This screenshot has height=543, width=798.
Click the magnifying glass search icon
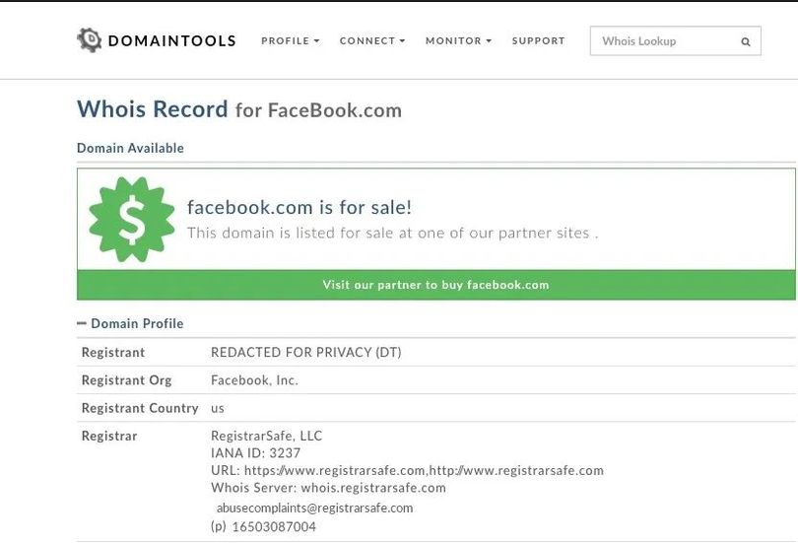tap(746, 41)
